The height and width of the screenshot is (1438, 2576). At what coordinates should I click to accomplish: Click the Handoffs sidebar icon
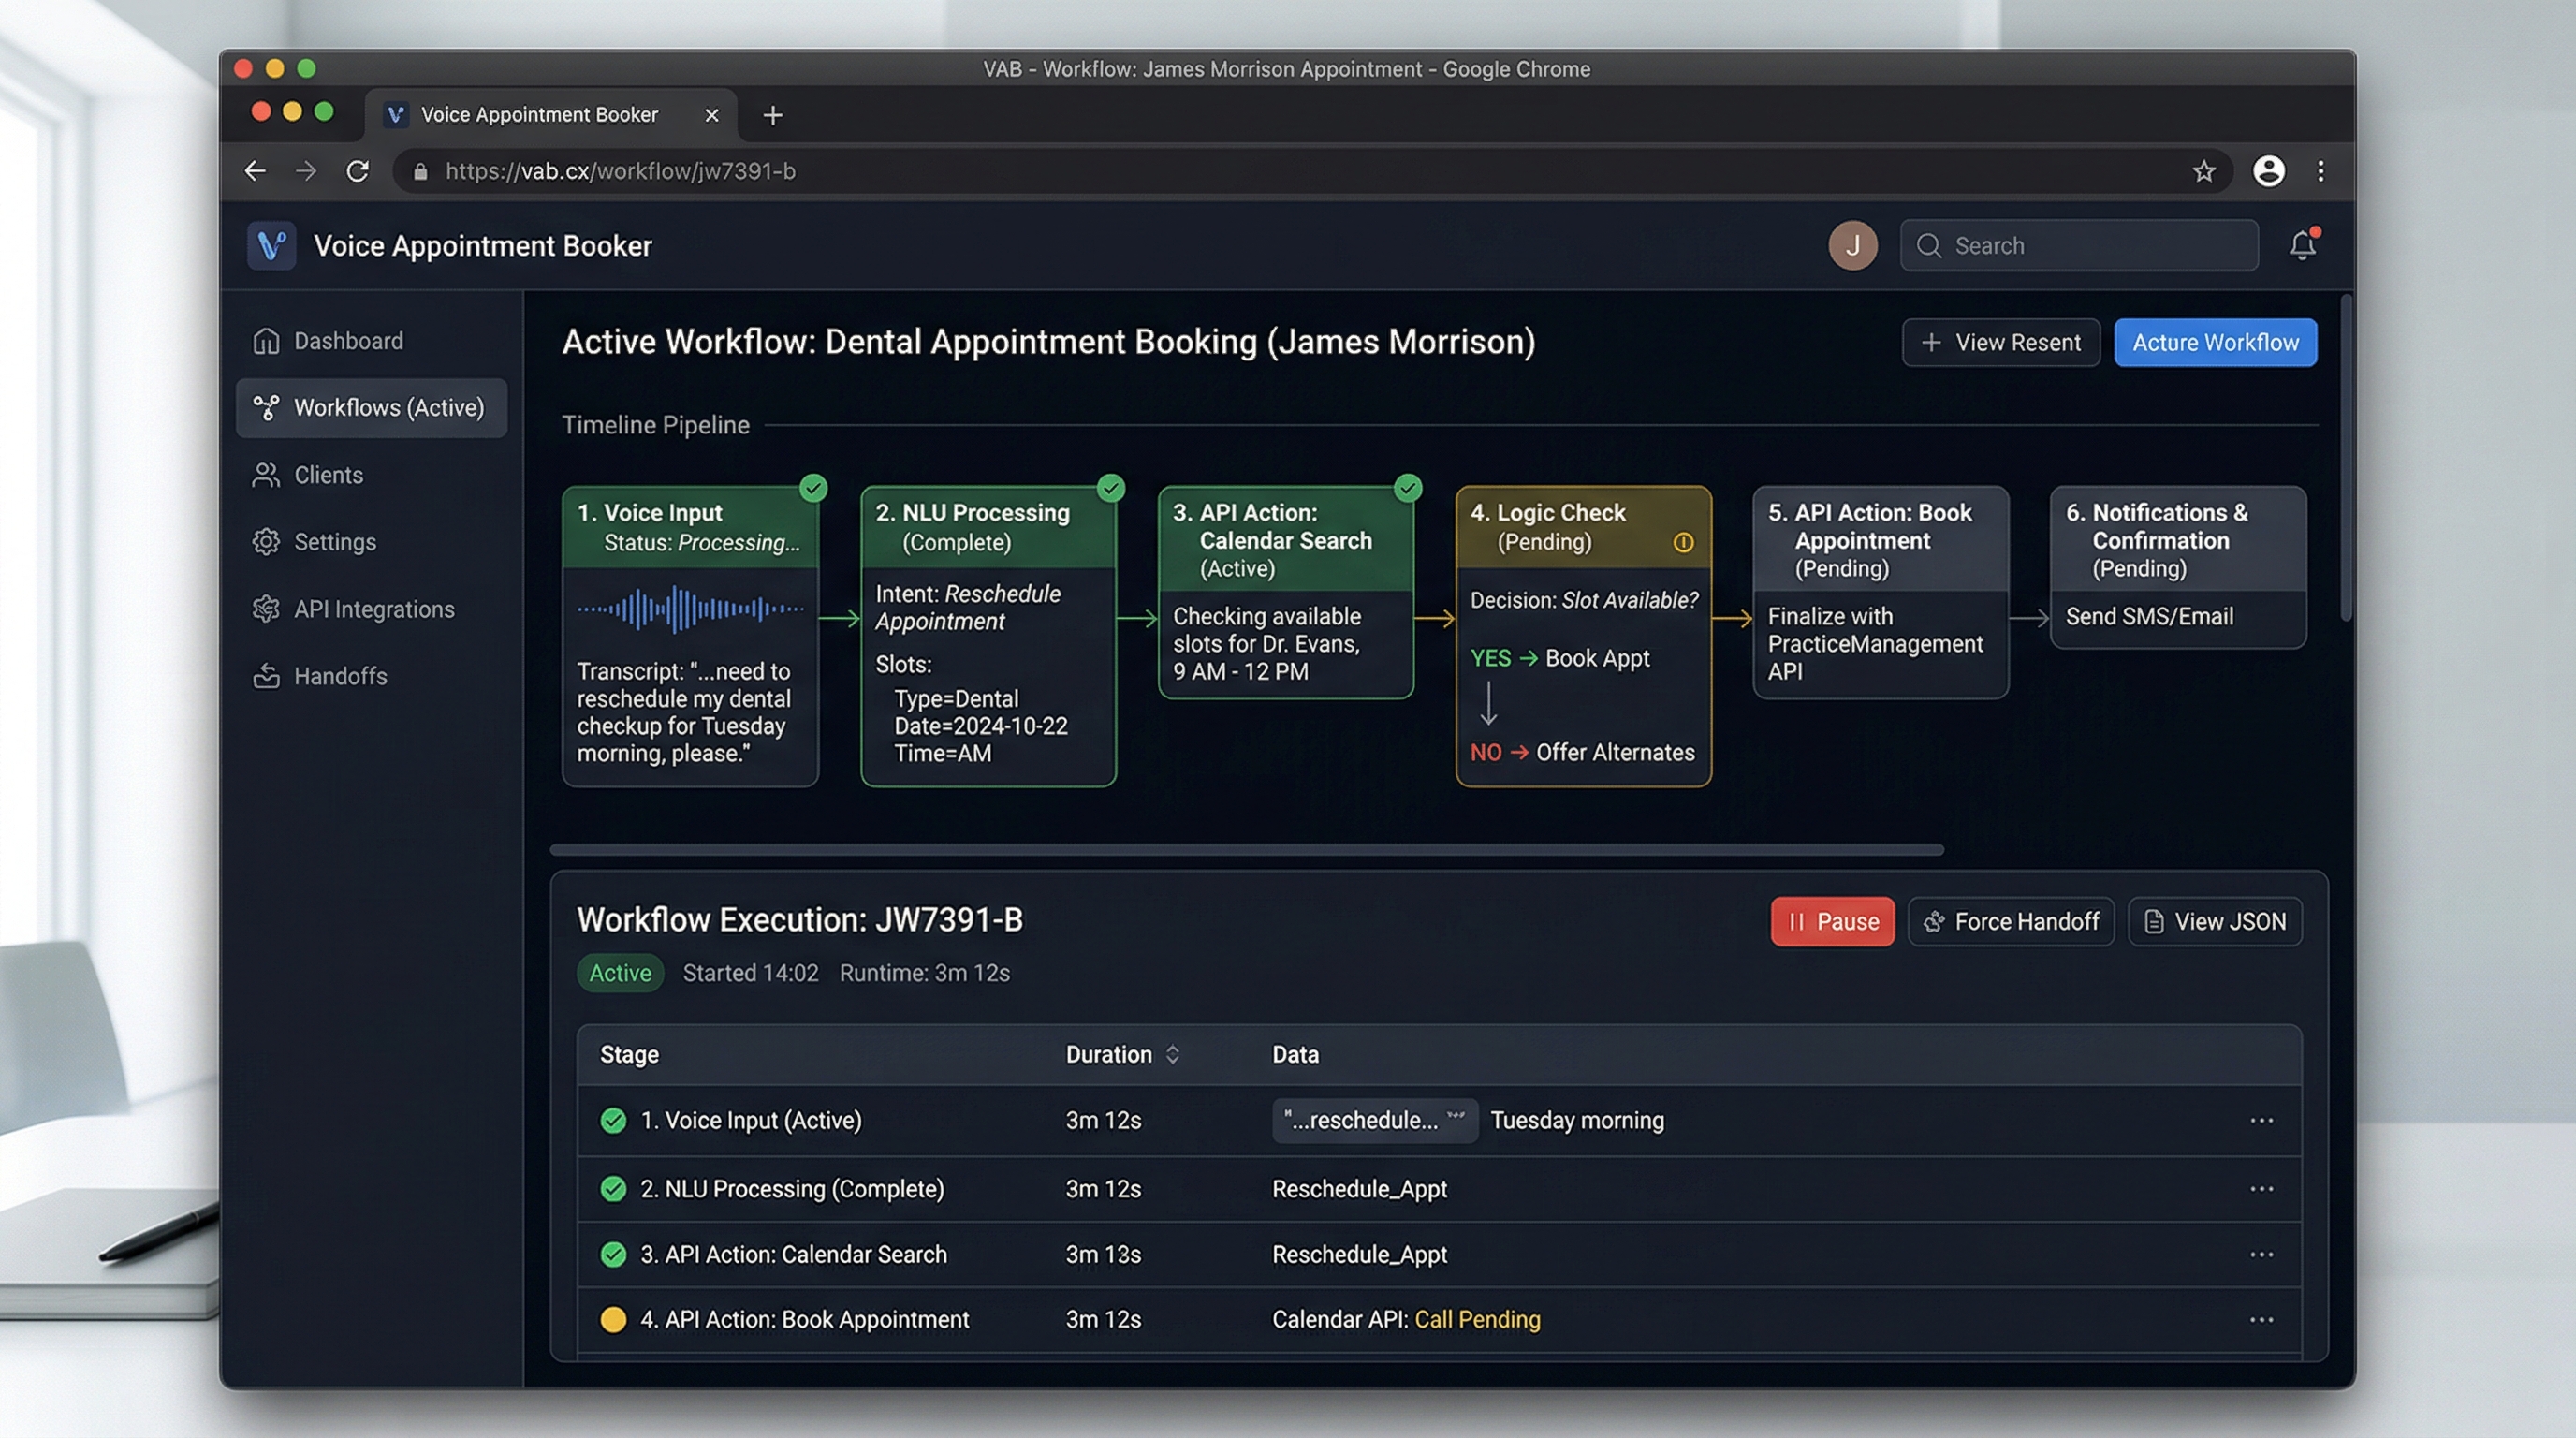coord(266,676)
